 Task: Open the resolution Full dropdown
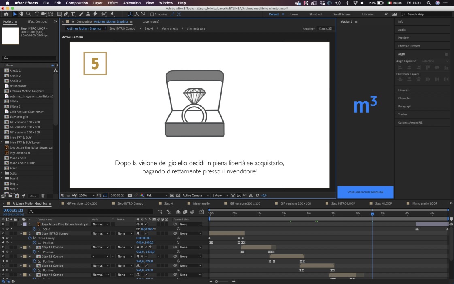tap(157, 196)
